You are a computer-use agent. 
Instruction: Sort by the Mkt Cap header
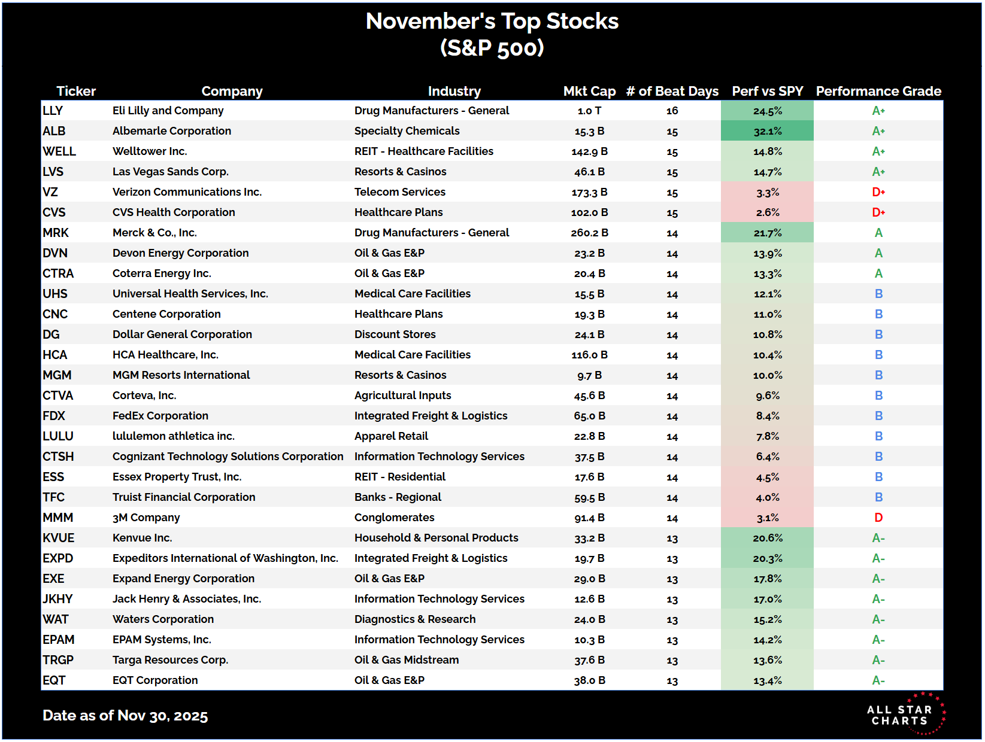pos(589,91)
